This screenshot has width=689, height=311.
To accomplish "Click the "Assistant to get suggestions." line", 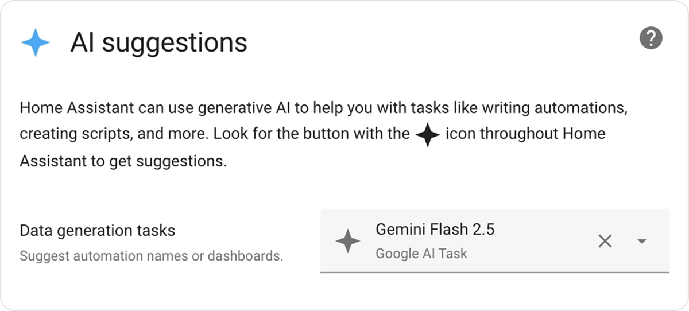I will 123,161.
